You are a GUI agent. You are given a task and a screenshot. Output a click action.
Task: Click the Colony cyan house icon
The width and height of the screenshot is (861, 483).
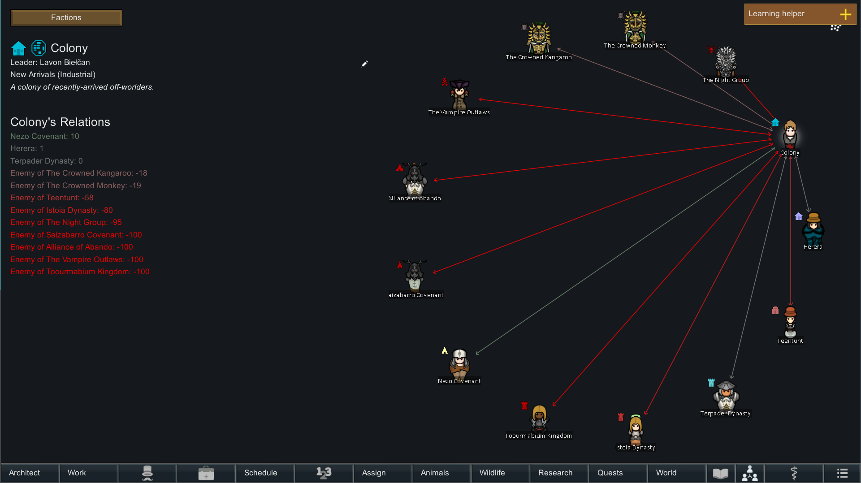tap(18, 48)
